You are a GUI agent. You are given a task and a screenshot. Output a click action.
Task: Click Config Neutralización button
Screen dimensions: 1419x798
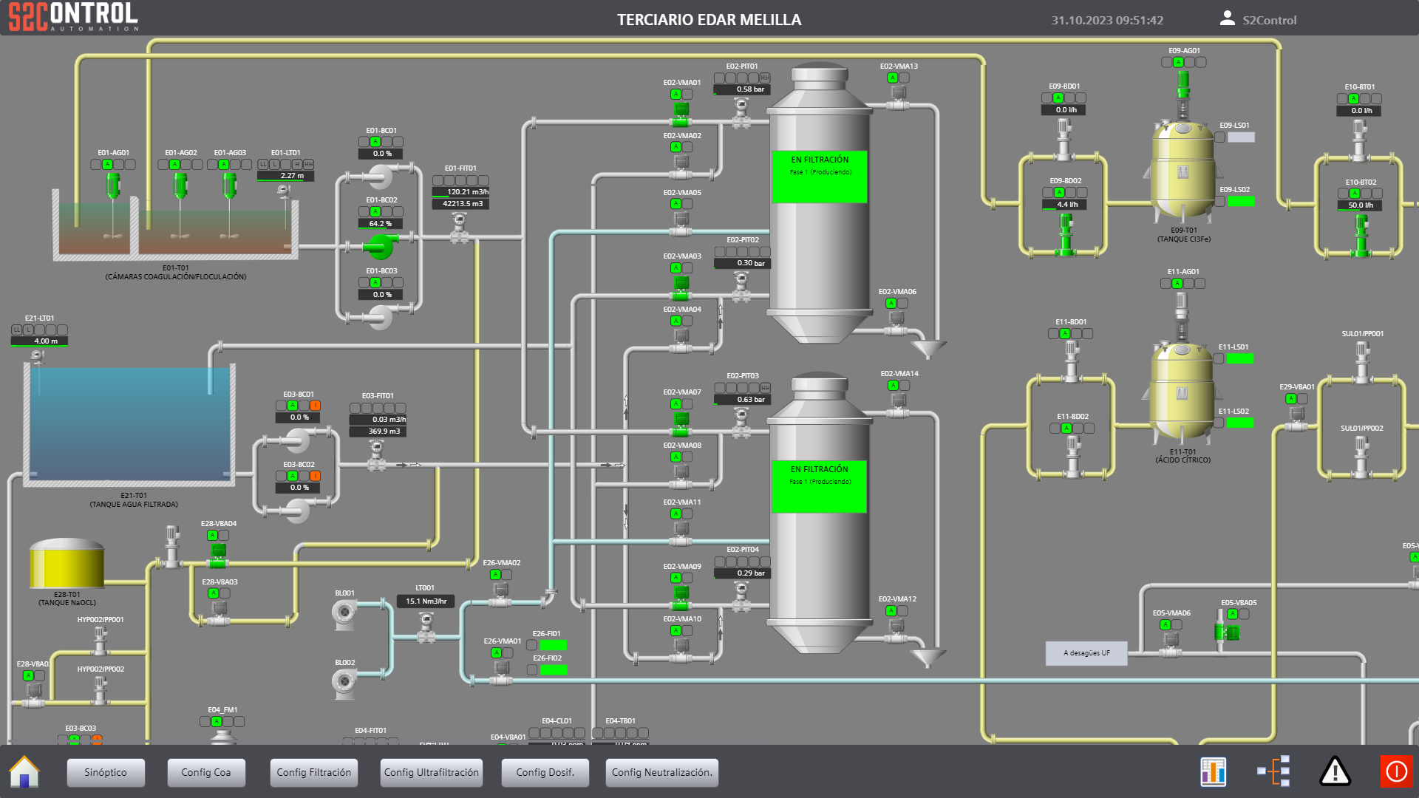(661, 772)
